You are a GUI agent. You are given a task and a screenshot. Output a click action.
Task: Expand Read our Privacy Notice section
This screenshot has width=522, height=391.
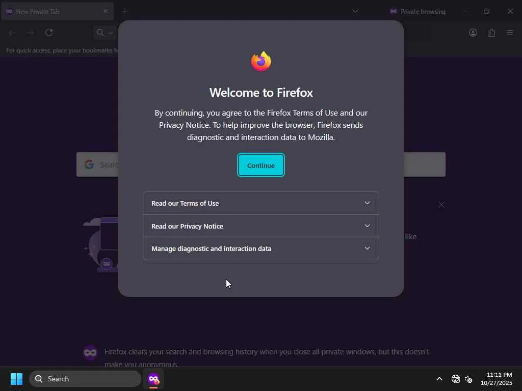tap(260, 226)
